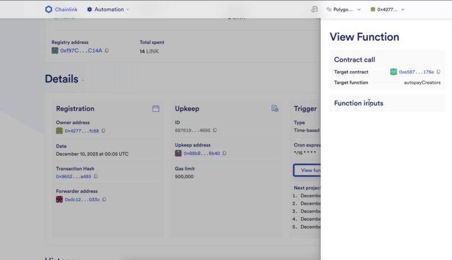Click the Contract call heading

click(x=354, y=60)
